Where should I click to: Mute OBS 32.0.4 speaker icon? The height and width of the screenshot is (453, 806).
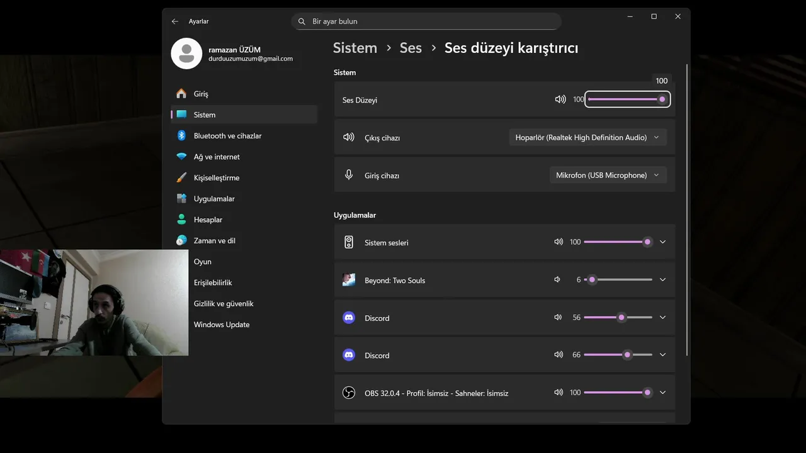558,393
